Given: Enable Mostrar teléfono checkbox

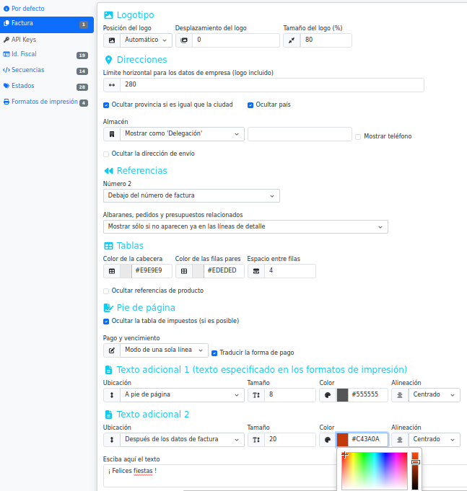Looking at the screenshot, I should pyautogui.click(x=358, y=136).
